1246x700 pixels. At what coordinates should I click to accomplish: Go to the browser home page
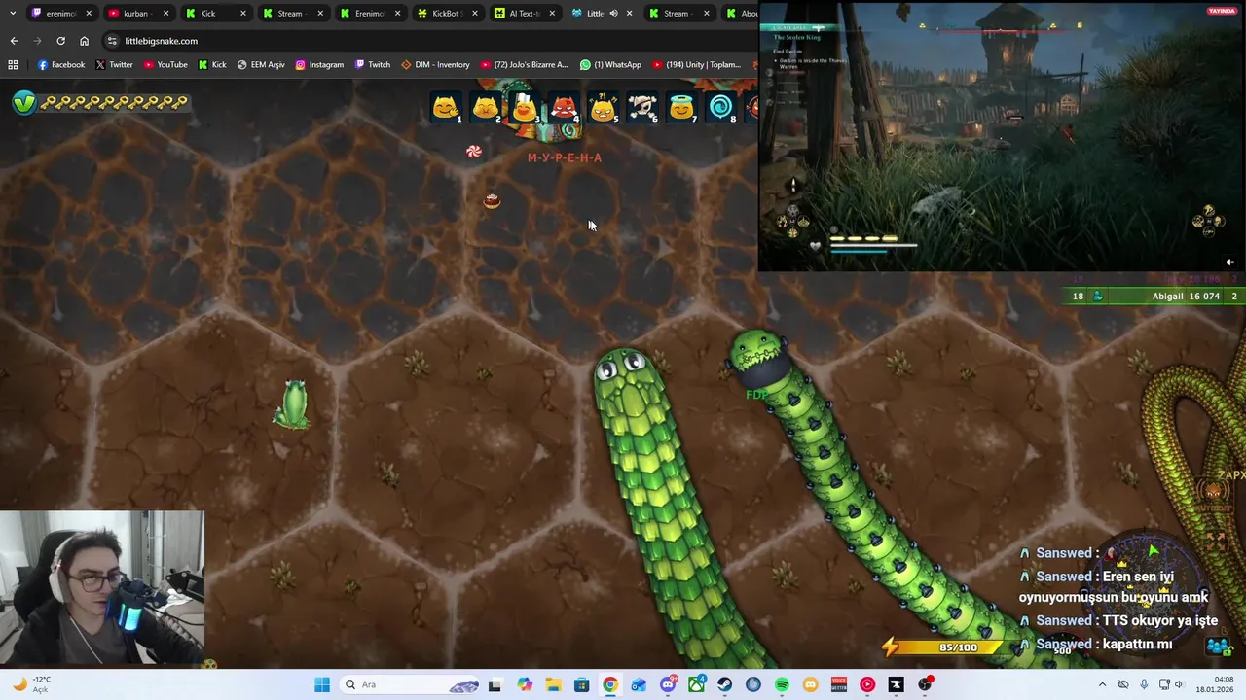(x=84, y=41)
